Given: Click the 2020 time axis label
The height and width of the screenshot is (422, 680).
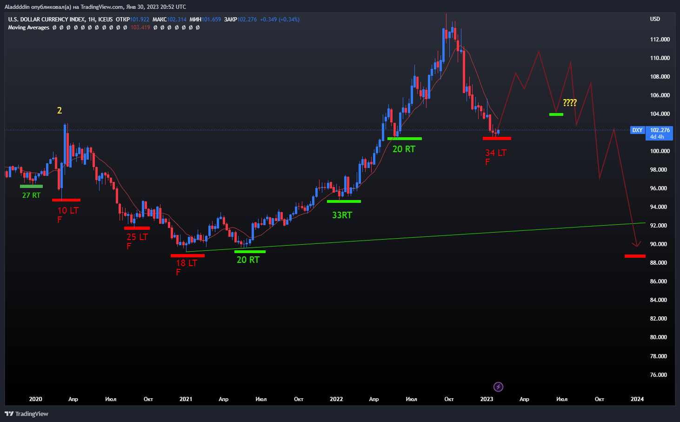Looking at the screenshot, I should [x=35, y=399].
